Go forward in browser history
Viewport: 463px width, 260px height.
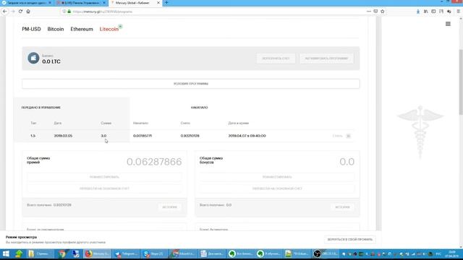tap(13, 12)
